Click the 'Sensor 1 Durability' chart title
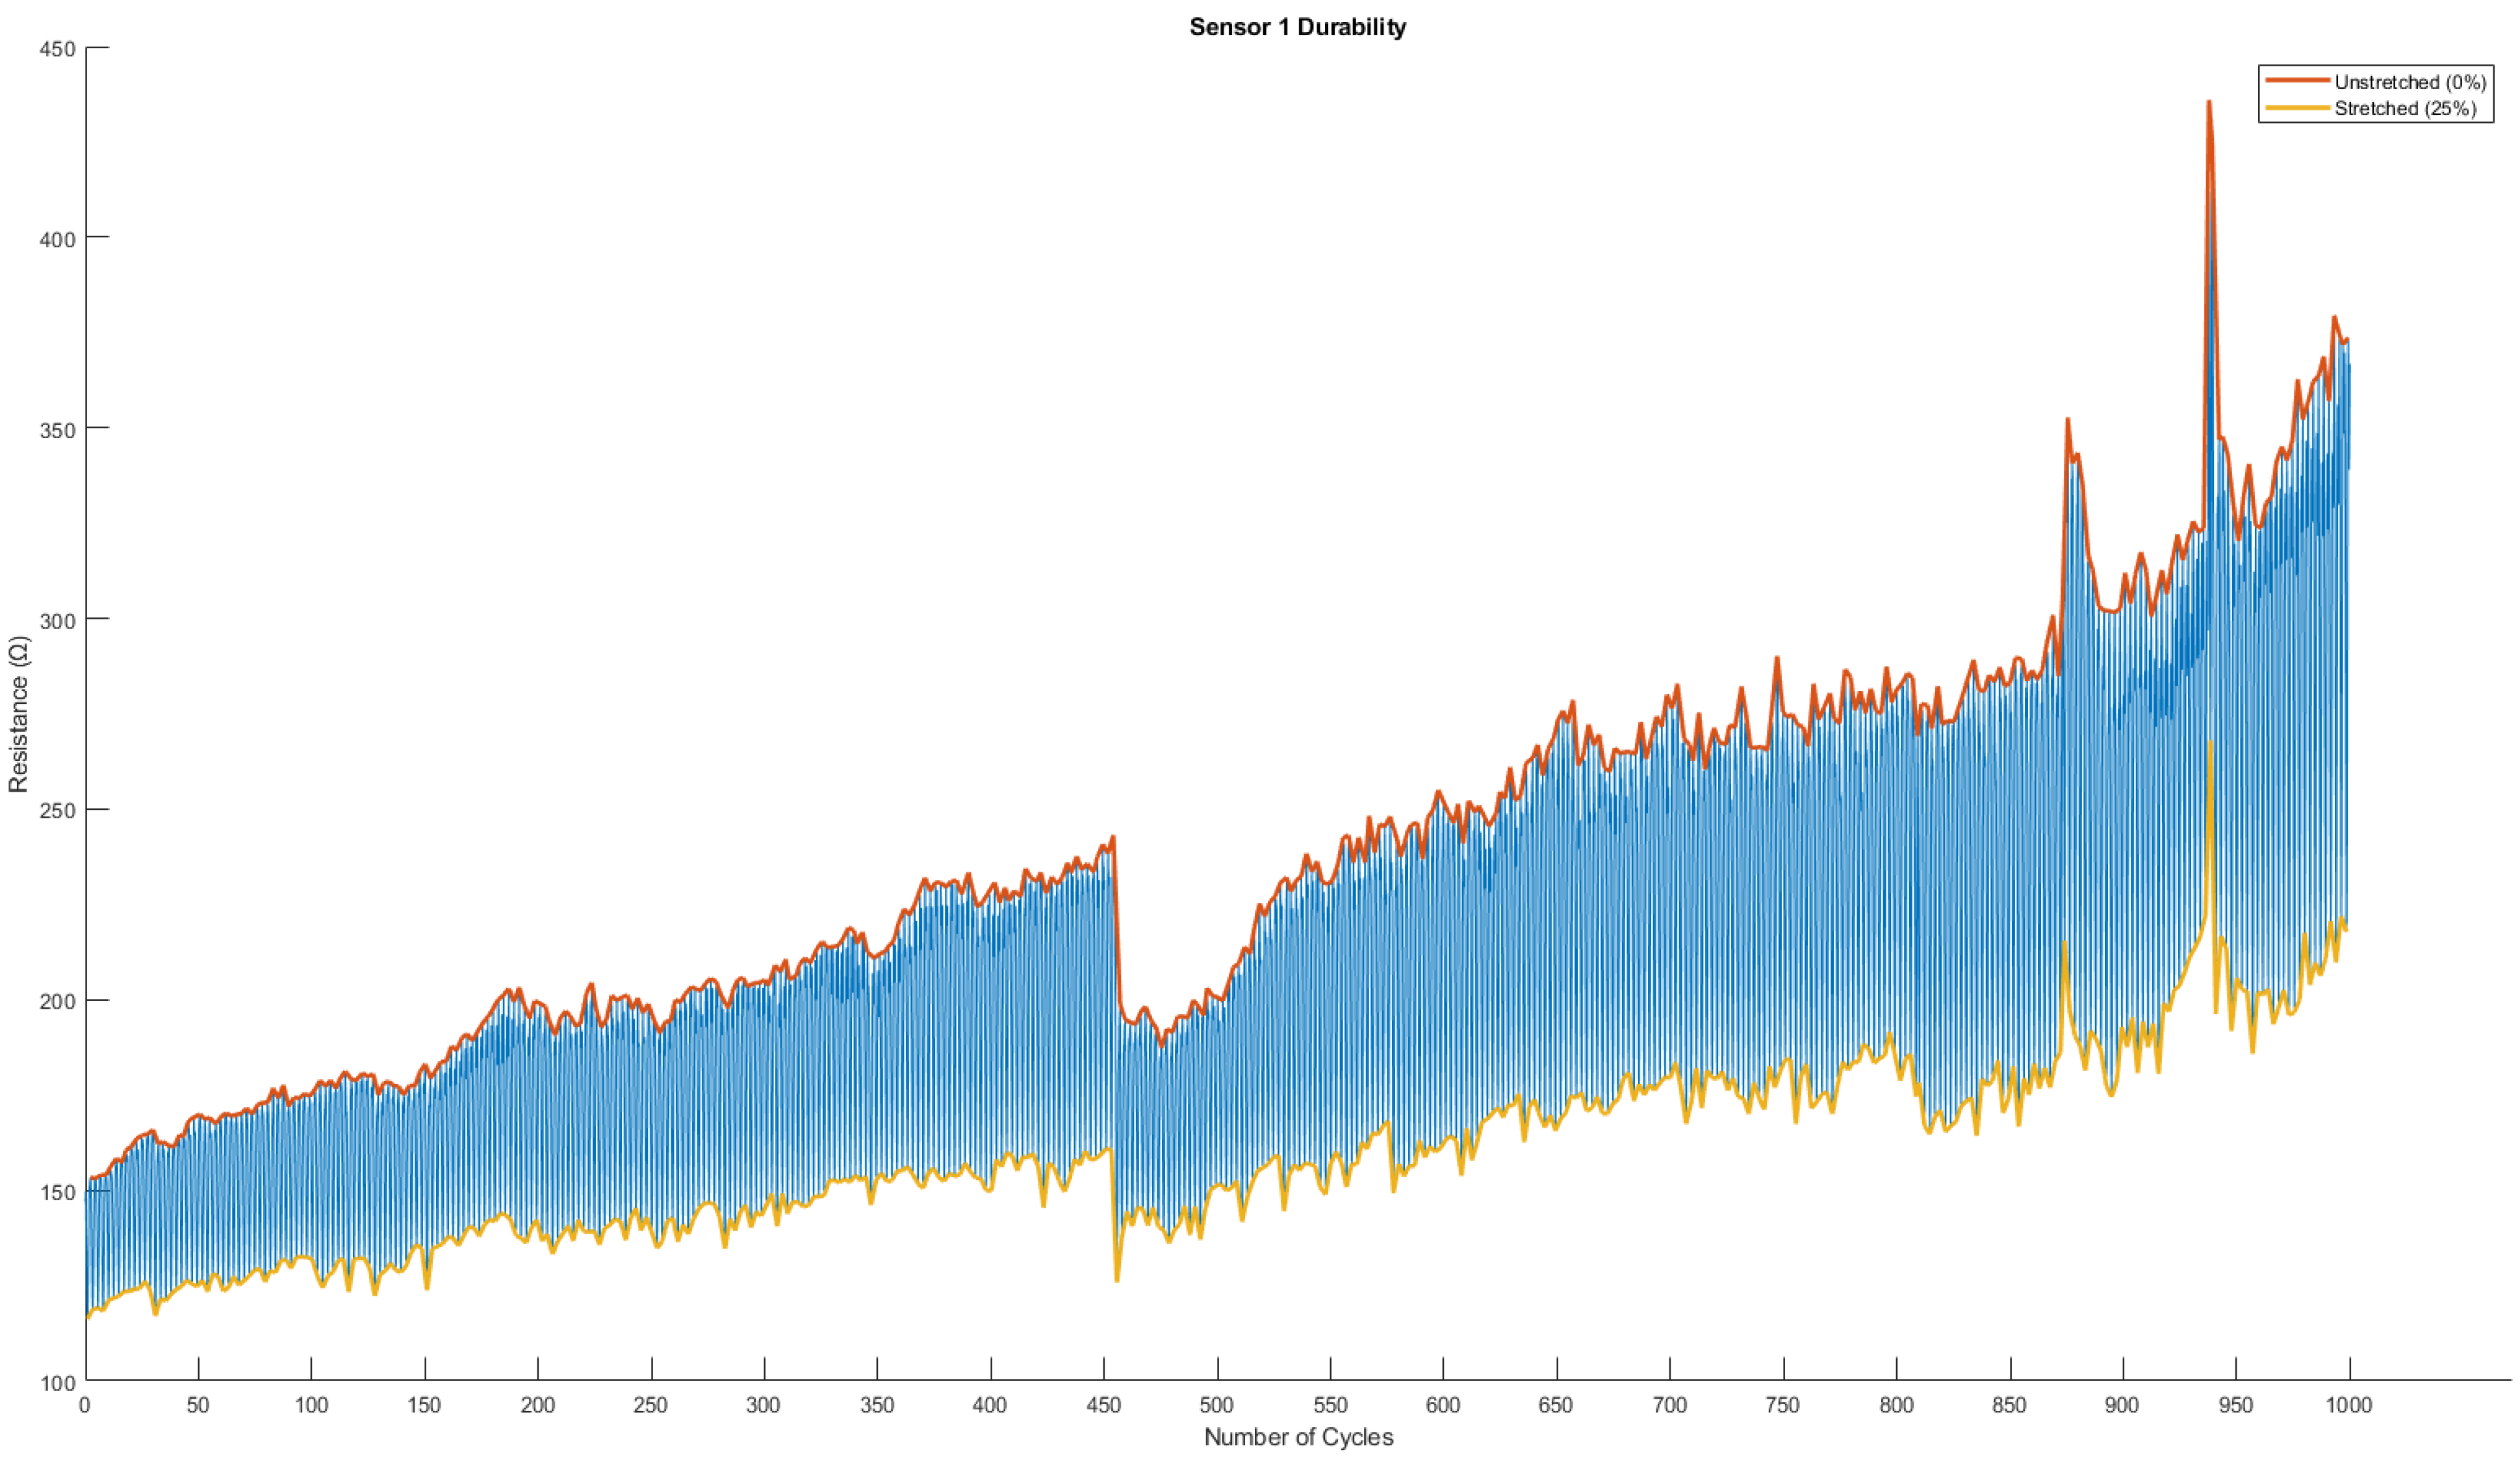The width and height of the screenshot is (2520, 1463). [x=1297, y=27]
